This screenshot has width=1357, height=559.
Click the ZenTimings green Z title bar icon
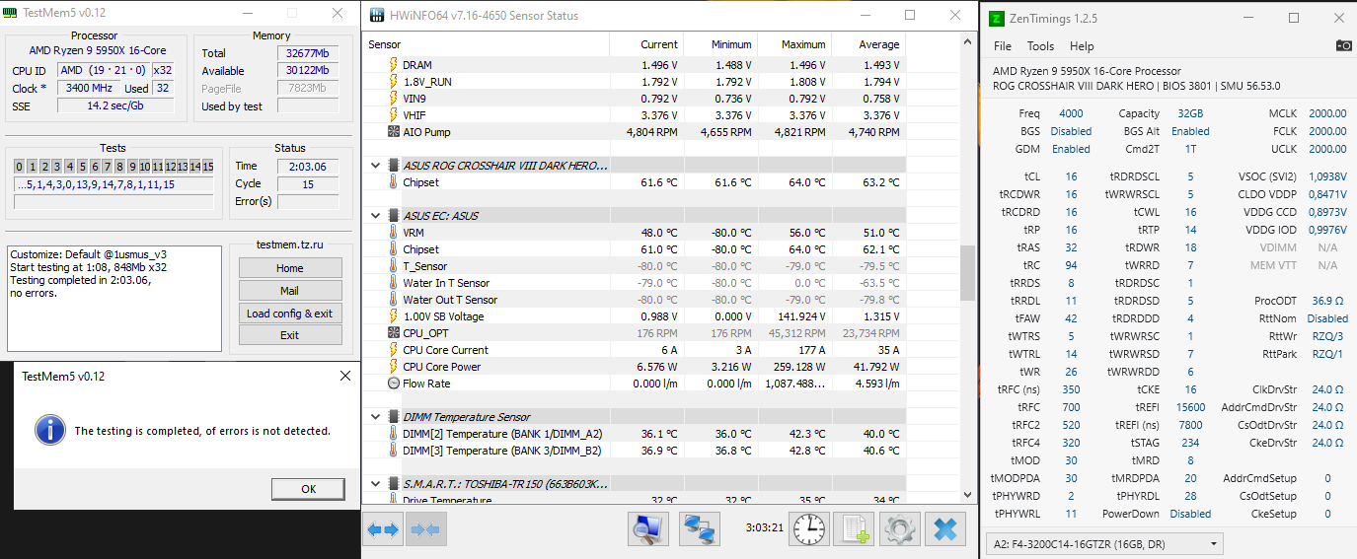click(x=997, y=18)
